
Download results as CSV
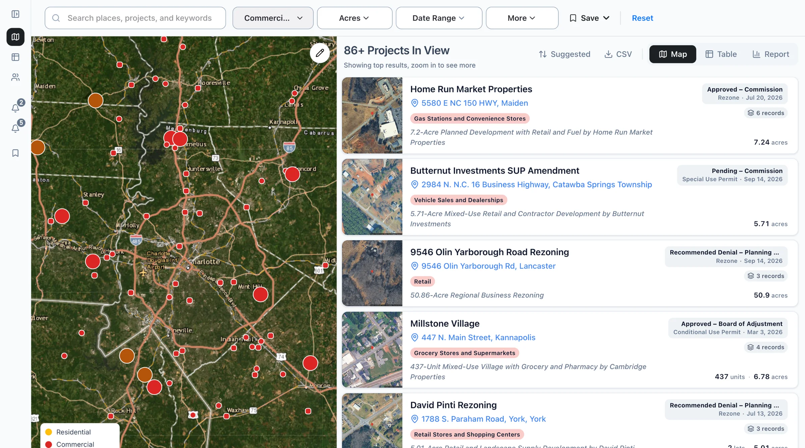point(618,54)
